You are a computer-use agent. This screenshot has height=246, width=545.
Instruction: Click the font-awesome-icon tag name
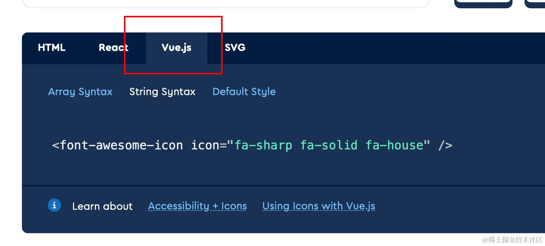(121, 145)
